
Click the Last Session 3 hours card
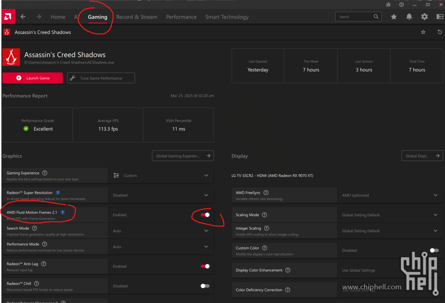(x=364, y=66)
